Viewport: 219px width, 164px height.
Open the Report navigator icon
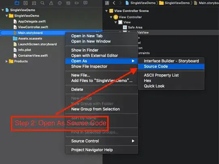coord(85,3)
